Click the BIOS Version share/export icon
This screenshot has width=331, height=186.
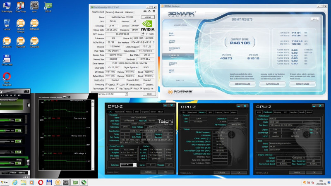pyautogui.click(x=142, y=34)
